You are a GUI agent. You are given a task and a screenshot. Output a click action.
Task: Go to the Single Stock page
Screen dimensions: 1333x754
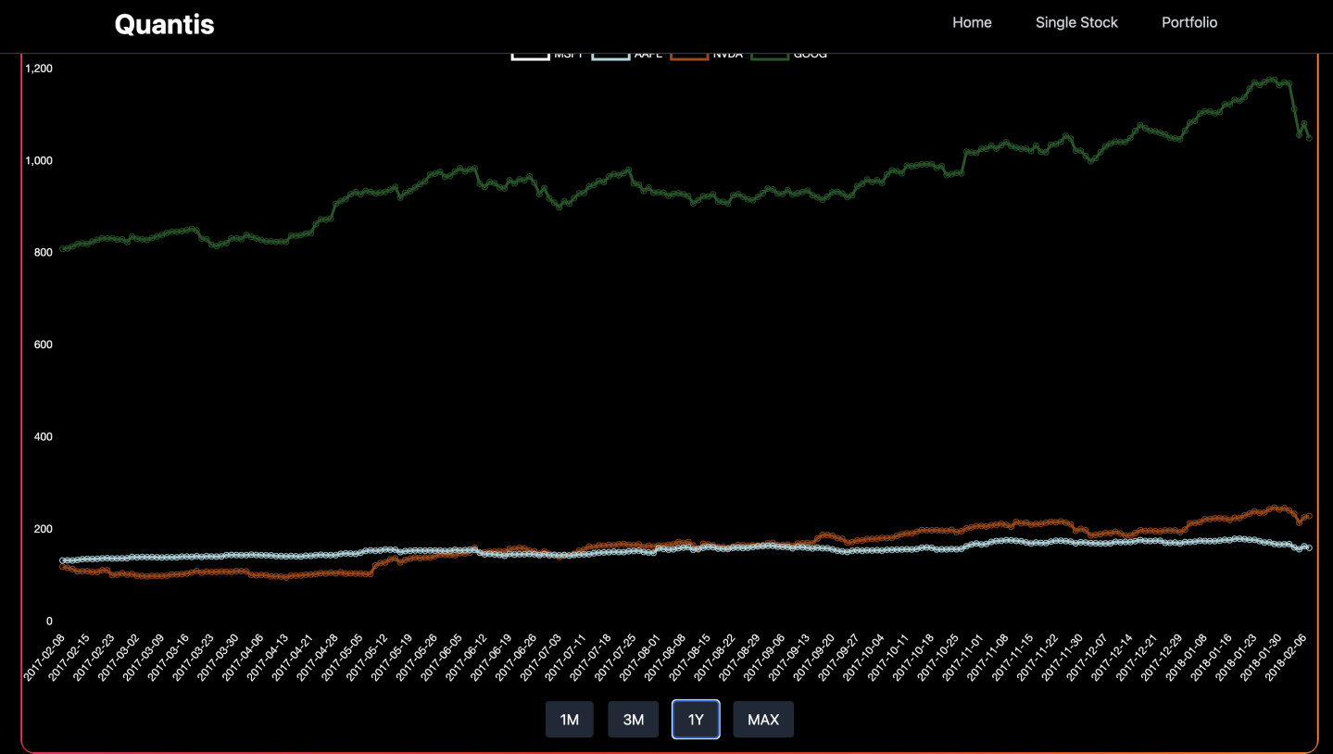[1076, 22]
